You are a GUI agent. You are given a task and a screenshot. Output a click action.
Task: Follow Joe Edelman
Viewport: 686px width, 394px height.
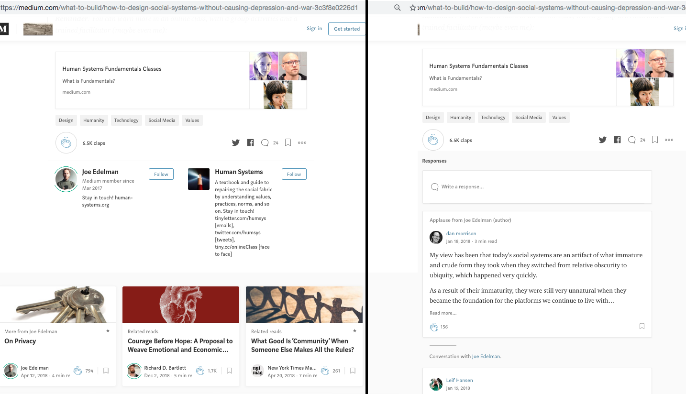point(161,174)
